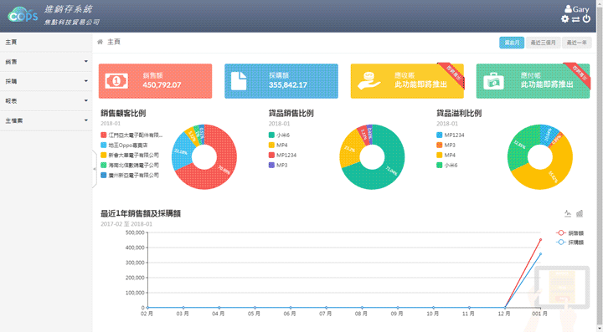Open settings with the gear icon
The height and width of the screenshot is (332, 603).
pos(564,18)
